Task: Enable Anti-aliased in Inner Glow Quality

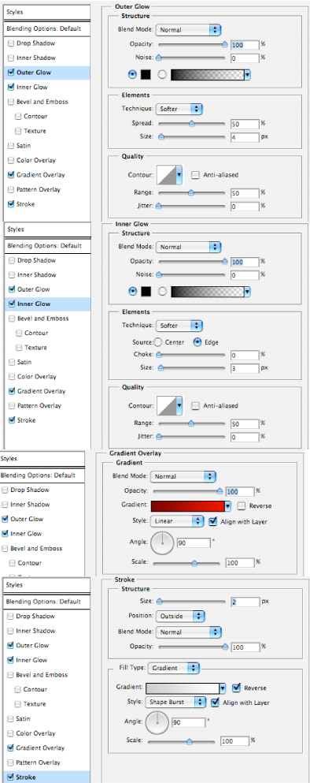Action: (x=195, y=405)
